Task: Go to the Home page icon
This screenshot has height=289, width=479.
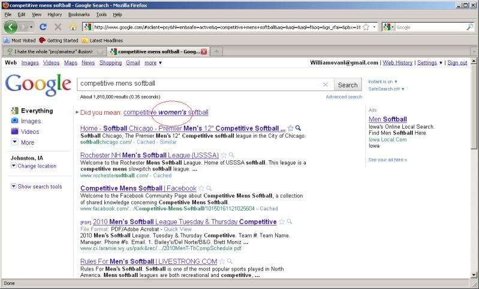Action: (73, 27)
